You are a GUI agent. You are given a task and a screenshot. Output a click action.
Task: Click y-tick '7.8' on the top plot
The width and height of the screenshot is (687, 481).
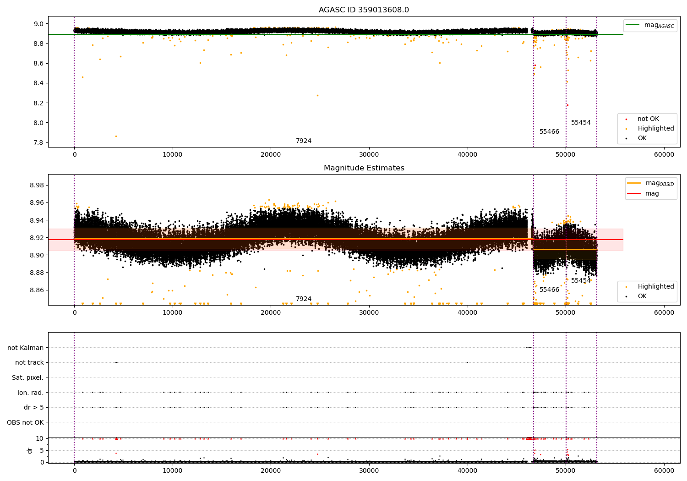click(39, 142)
